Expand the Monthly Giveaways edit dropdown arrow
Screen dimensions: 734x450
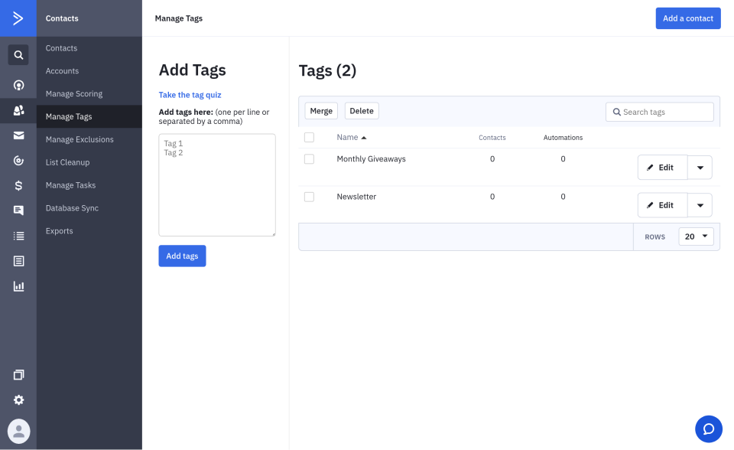[700, 168]
